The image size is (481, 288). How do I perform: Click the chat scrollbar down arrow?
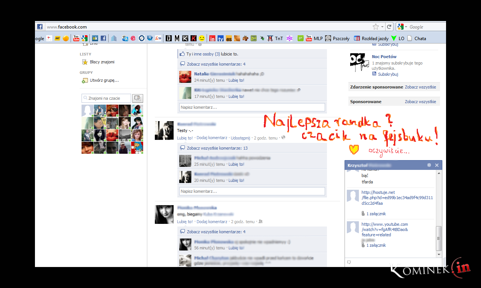(439, 254)
